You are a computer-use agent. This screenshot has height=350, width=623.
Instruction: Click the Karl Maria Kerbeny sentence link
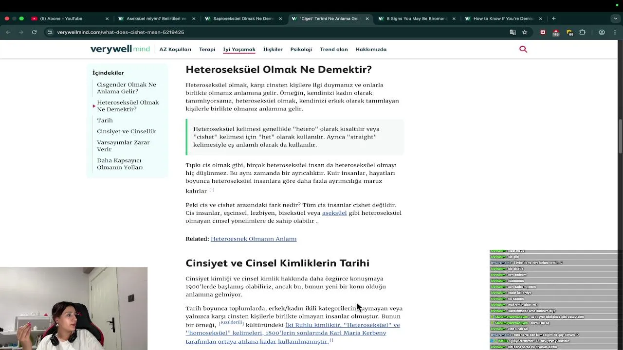[x=286, y=333]
